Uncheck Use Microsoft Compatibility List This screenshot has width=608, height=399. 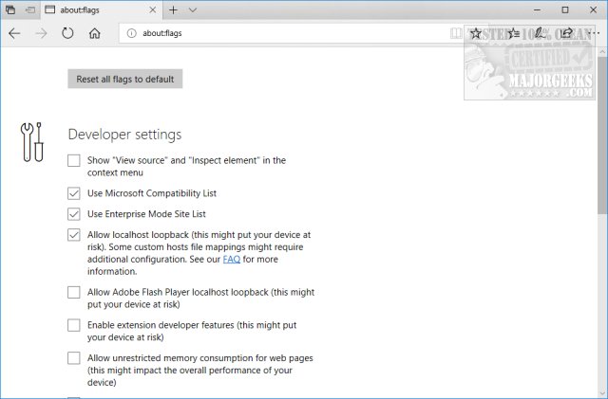coord(74,193)
